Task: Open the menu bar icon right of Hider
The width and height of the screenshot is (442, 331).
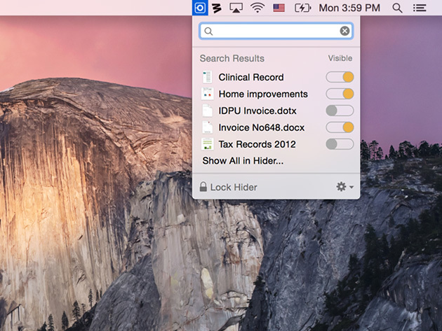Action: 217,8
